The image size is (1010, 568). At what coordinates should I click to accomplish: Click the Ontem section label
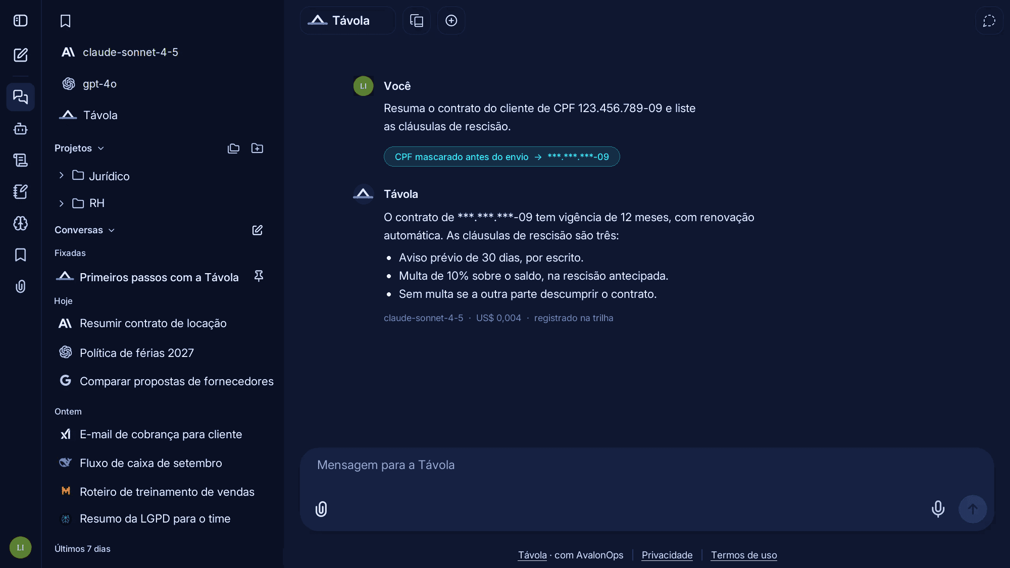click(68, 411)
